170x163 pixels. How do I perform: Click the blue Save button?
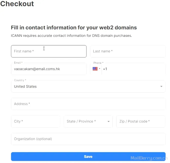click(88, 157)
